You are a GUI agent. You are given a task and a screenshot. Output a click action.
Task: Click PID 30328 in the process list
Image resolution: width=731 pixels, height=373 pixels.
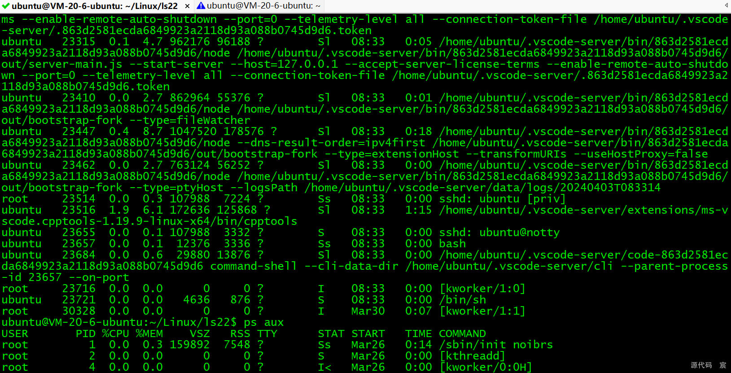coord(79,311)
